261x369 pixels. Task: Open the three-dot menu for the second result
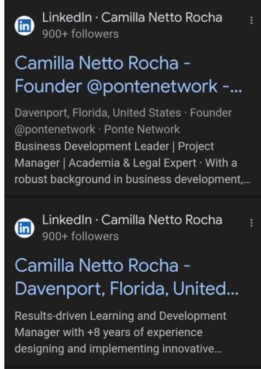pyautogui.click(x=251, y=223)
